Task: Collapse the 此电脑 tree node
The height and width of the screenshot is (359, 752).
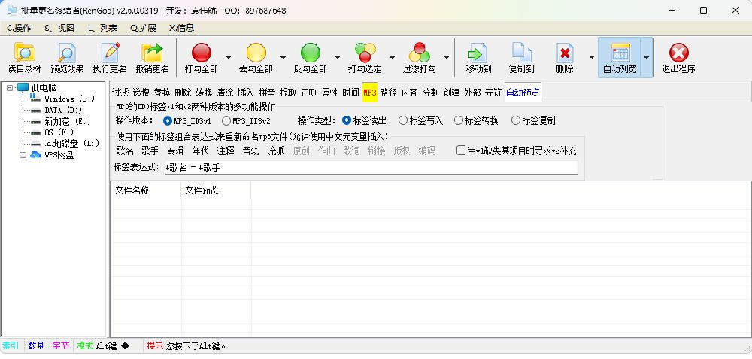Action: tap(10, 88)
